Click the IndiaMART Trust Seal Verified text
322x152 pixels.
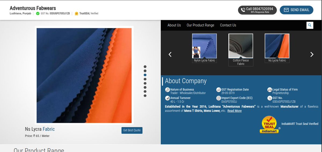[x=300, y=124]
